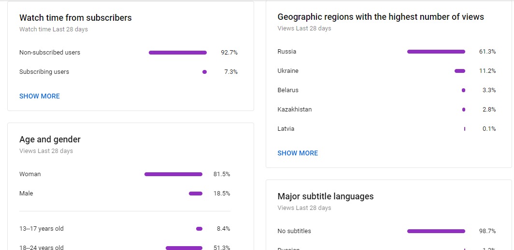Click the Geographic regions card heading

(x=381, y=17)
